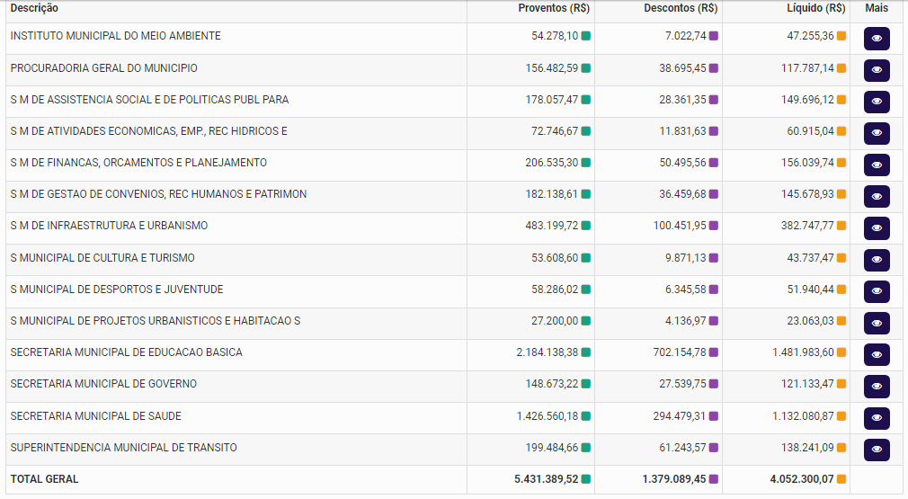This screenshot has width=908, height=499.
Task: Select the S M de Assistencia Social row text
Action: point(149,100)
